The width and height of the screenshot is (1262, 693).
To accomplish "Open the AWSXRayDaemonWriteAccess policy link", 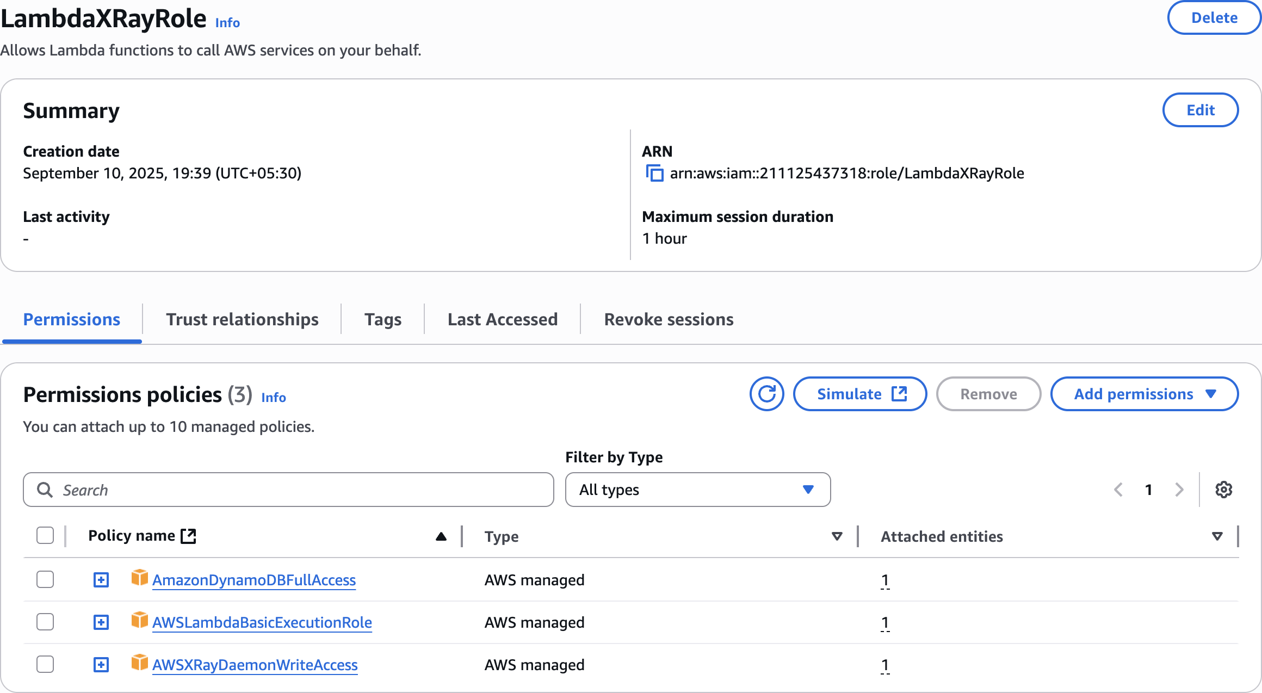I will pyautogui.click(x=255, y=665).
